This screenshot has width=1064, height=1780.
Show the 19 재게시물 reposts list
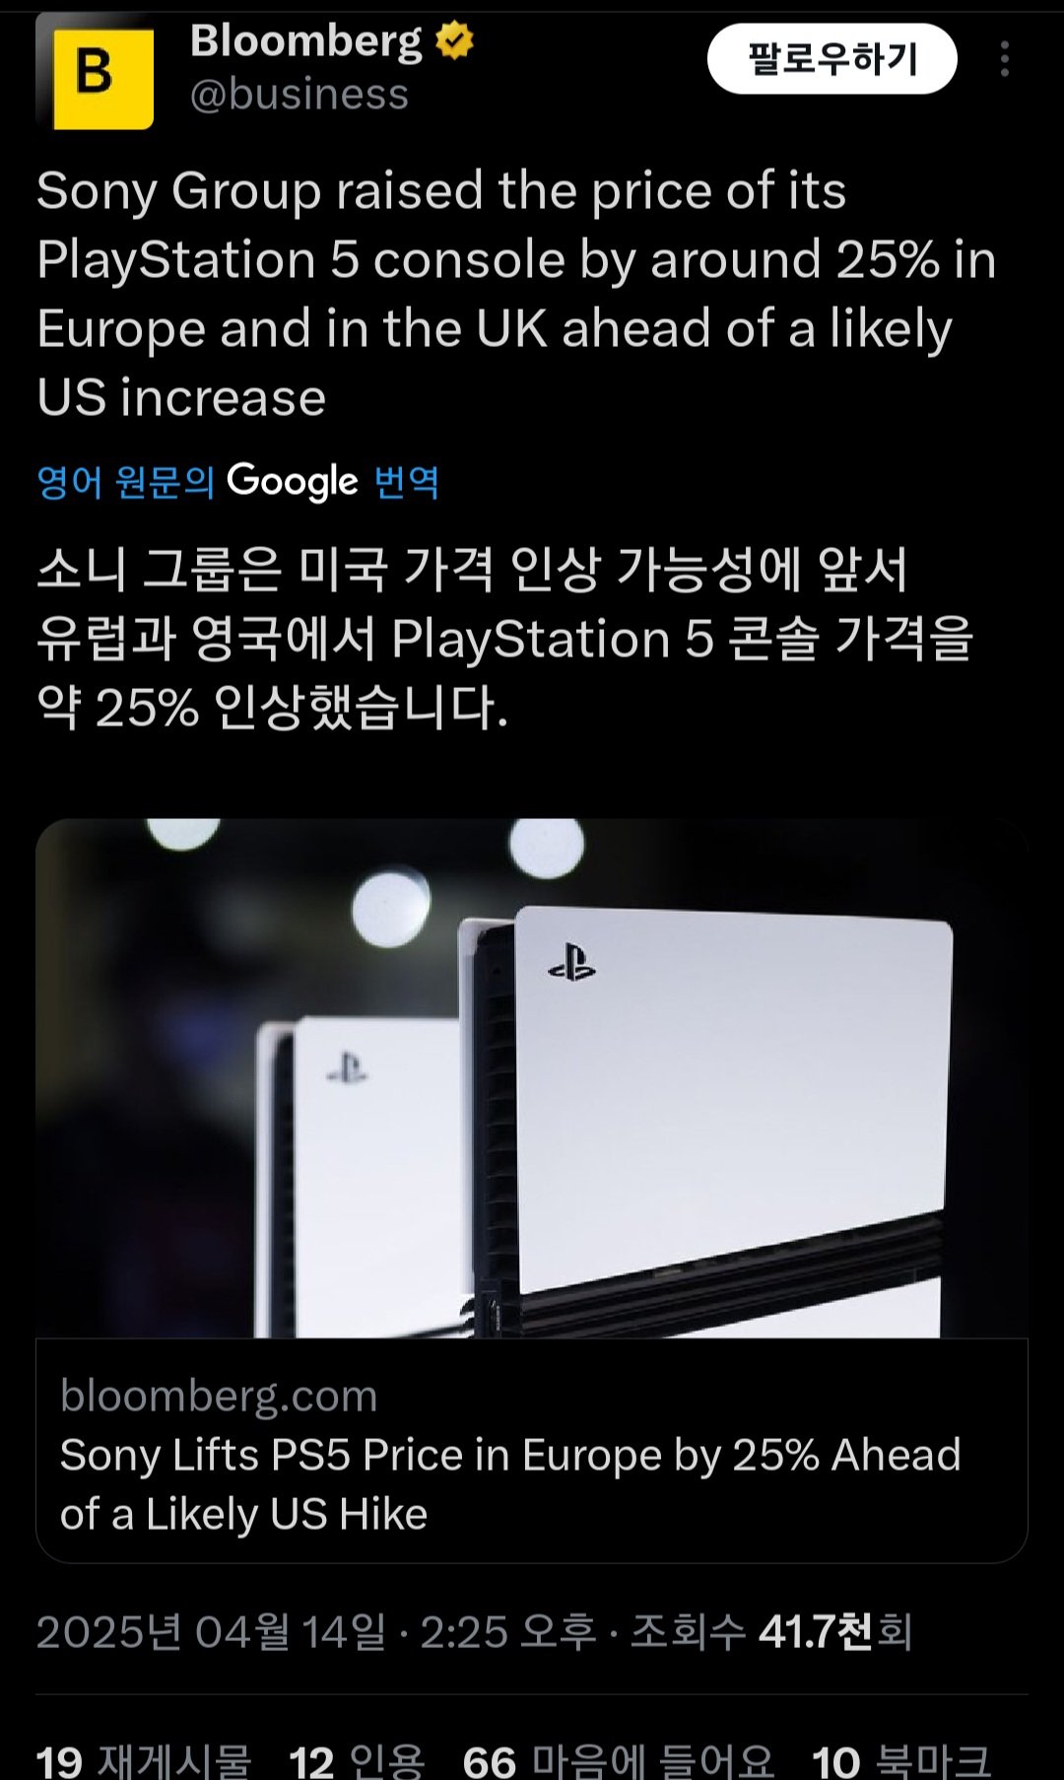click(144, 1760)
